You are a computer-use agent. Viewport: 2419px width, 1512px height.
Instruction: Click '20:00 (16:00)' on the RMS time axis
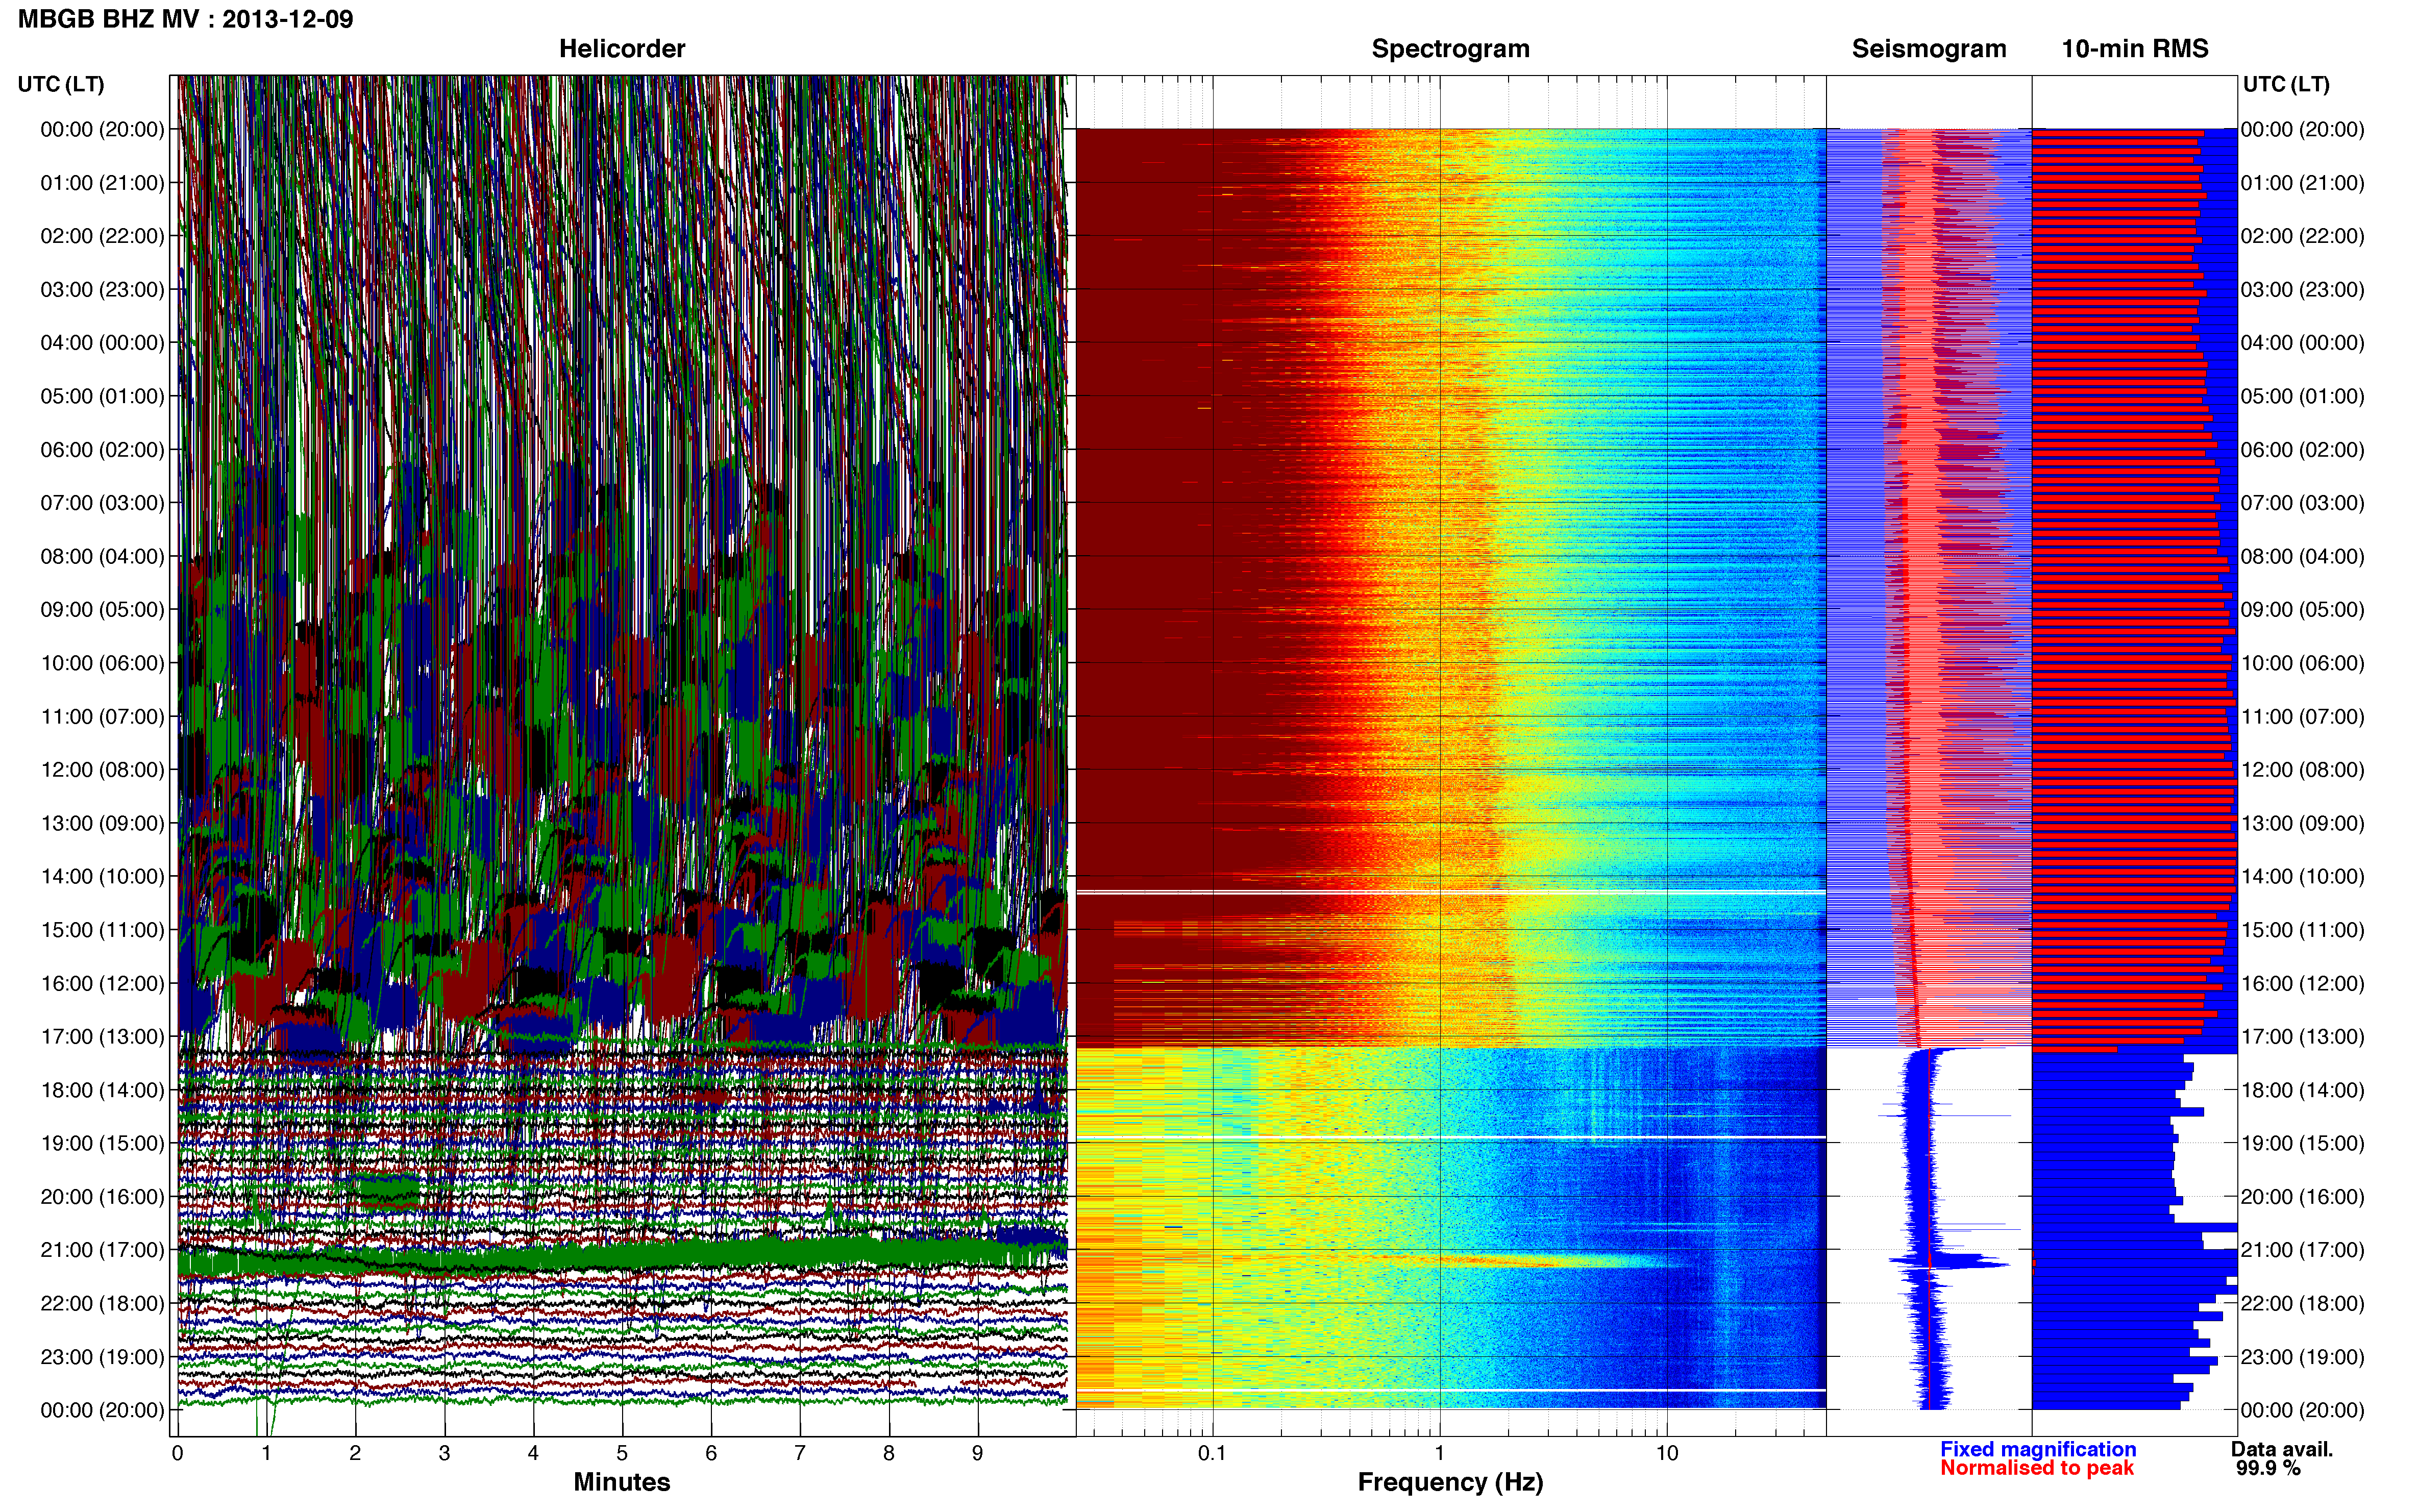pos(2302,1197)
